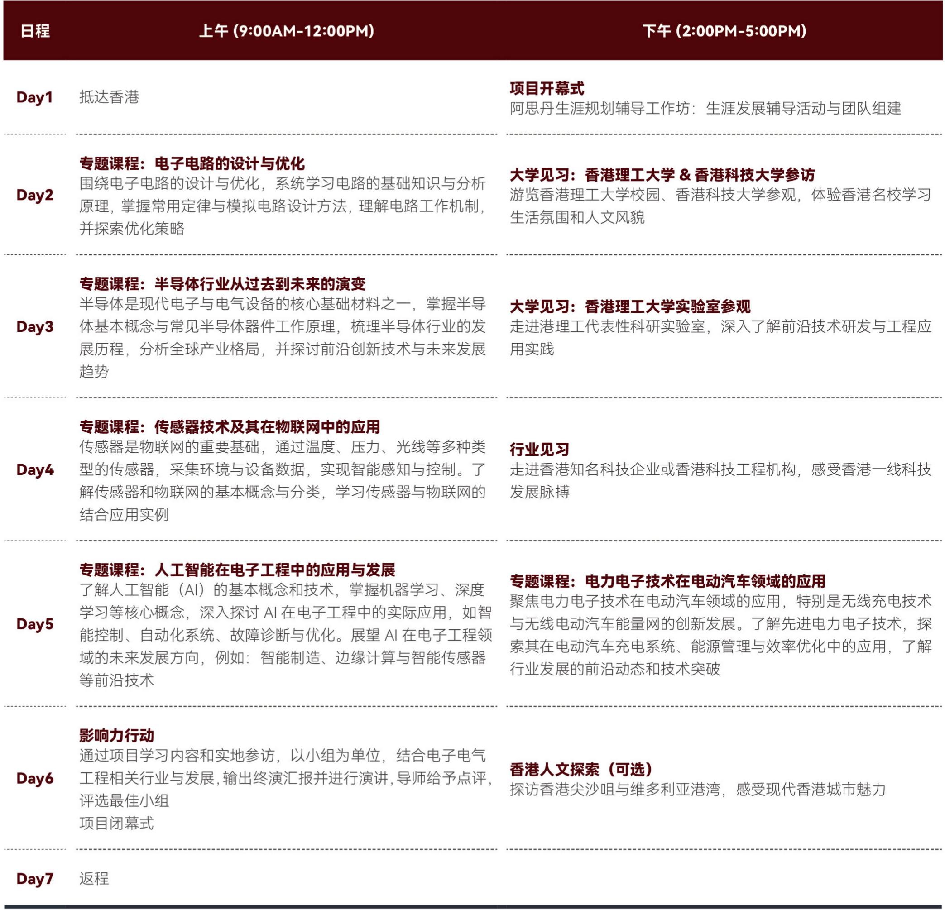This screenshot has width=945, height=910.
Task: Click the 下午 (2:00PM-5:00PM) header
Action: [x=724, y=31]
